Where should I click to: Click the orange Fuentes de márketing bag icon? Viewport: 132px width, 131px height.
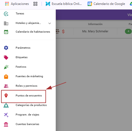pos(6,77)
